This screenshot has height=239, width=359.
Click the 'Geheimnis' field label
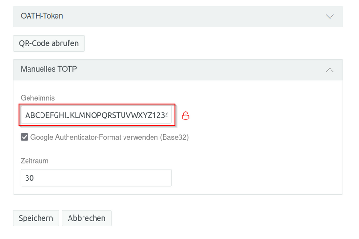click(38, 98)
